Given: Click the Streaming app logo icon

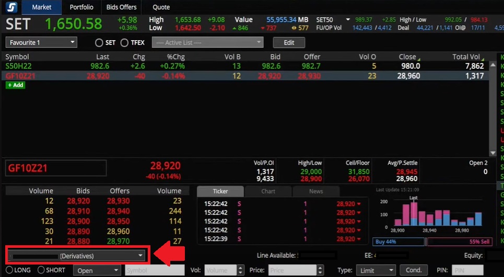Looking at the screenshot, I should coord(11,7).
